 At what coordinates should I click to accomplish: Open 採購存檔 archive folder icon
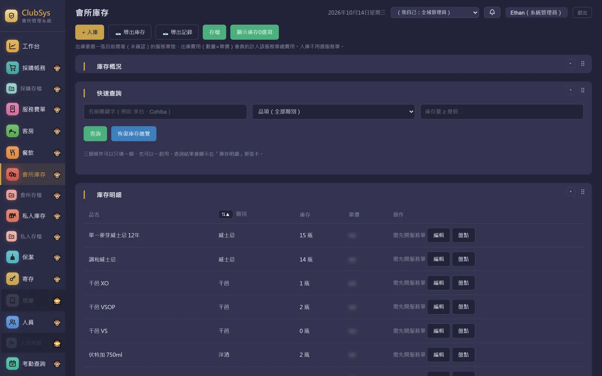click(x=12, y=89)
